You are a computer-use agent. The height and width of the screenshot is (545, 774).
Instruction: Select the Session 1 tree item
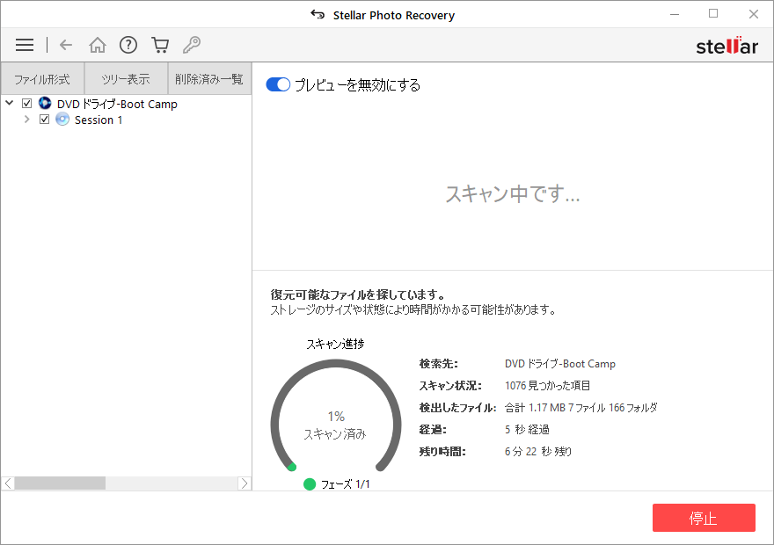(x=99, y=120)
